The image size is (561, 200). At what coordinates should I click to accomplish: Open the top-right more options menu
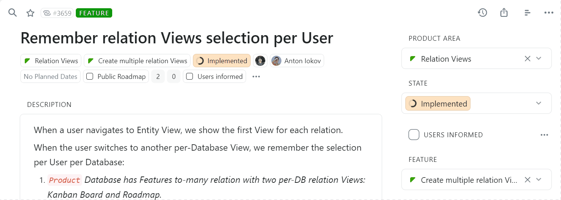tap(549, 13)
